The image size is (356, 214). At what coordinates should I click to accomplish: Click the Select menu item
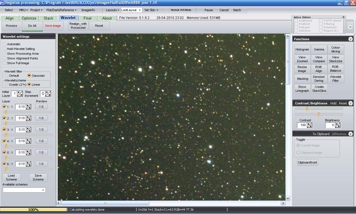click(9, 10)
